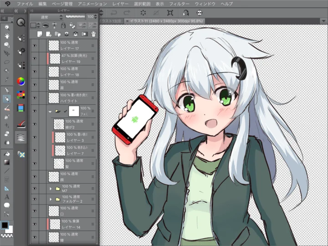This screenshot has width=328, height=246.
Task: Select the Gradient tool
Action: coord(7,162)
